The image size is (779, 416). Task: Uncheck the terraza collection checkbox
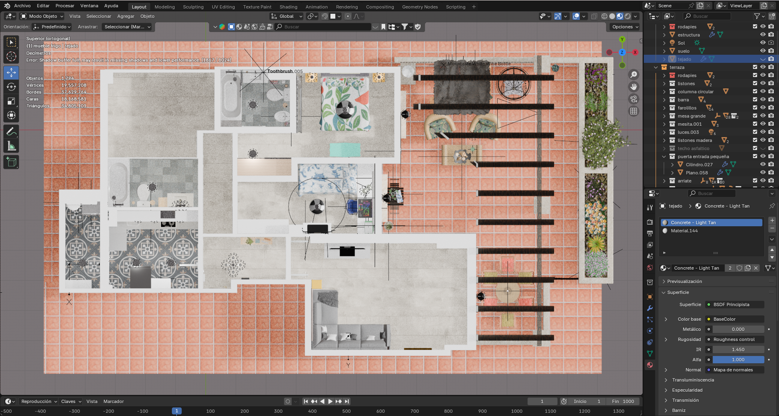tap(755, 67)
